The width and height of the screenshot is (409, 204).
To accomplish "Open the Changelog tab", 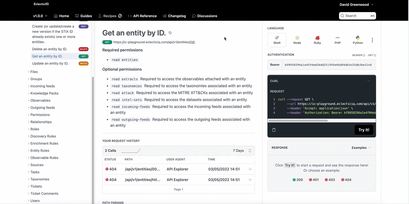I will [x=174, y=16].
